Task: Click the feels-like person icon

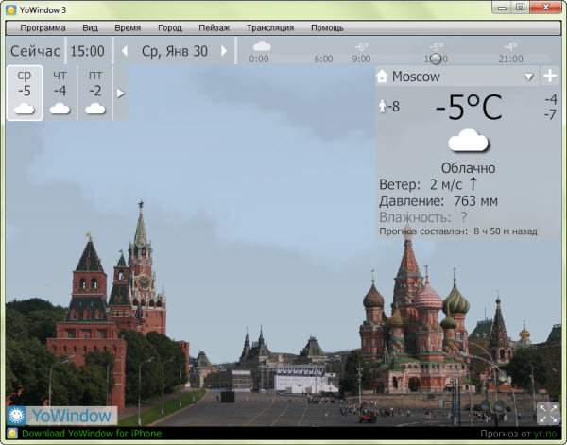Action: pos(383,107)
